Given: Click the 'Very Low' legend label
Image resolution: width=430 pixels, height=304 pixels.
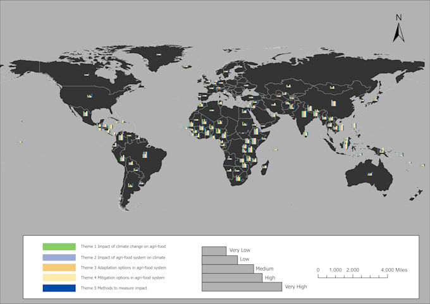Looking at the screenshot, I should (240, 250).
